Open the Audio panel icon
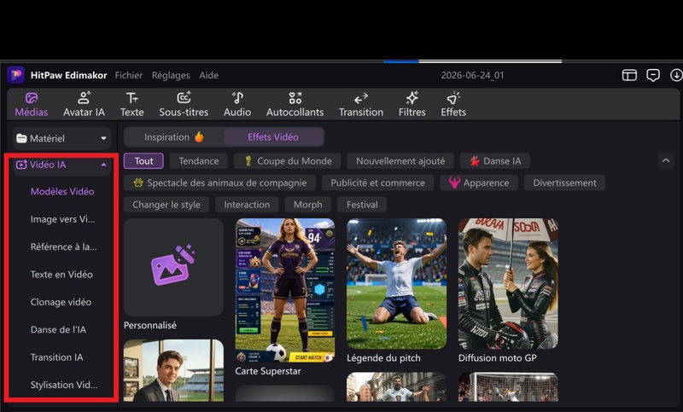 click(237, 98)
